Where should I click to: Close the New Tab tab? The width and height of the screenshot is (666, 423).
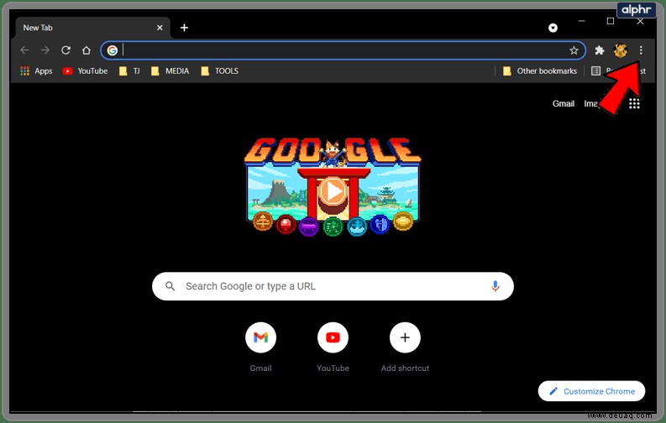pyautogui.click(x=160, y=28)
